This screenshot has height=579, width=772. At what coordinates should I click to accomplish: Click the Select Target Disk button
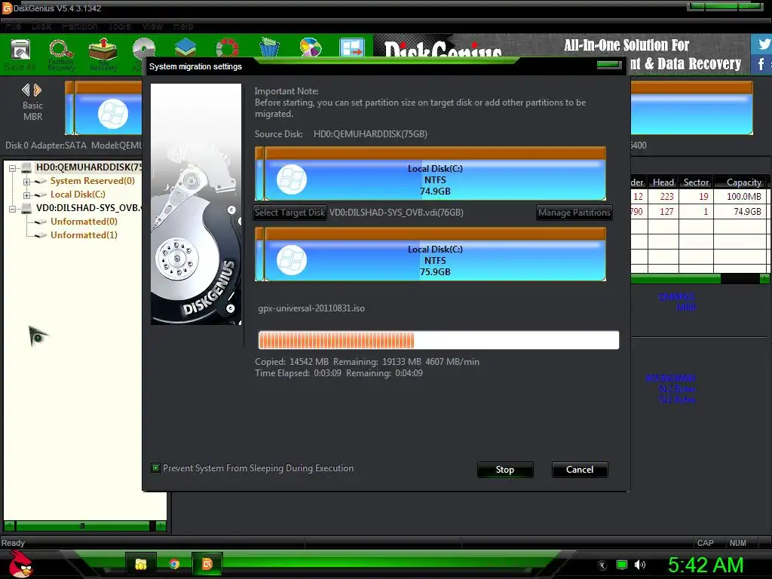coord(290,213)
